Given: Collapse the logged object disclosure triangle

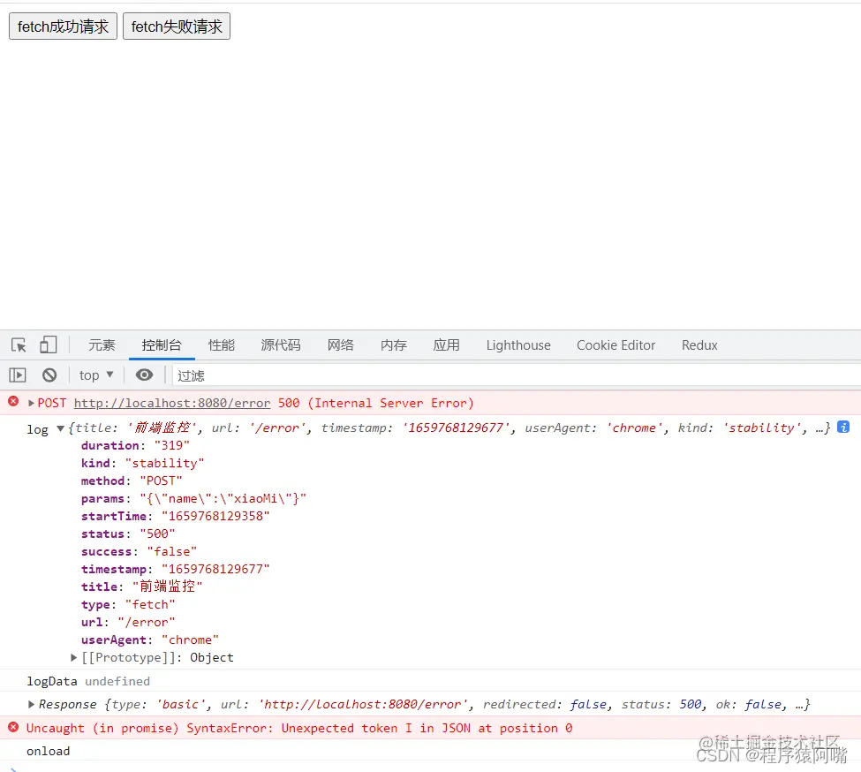Looking at the screenshot, I should [x=60, y=428].
